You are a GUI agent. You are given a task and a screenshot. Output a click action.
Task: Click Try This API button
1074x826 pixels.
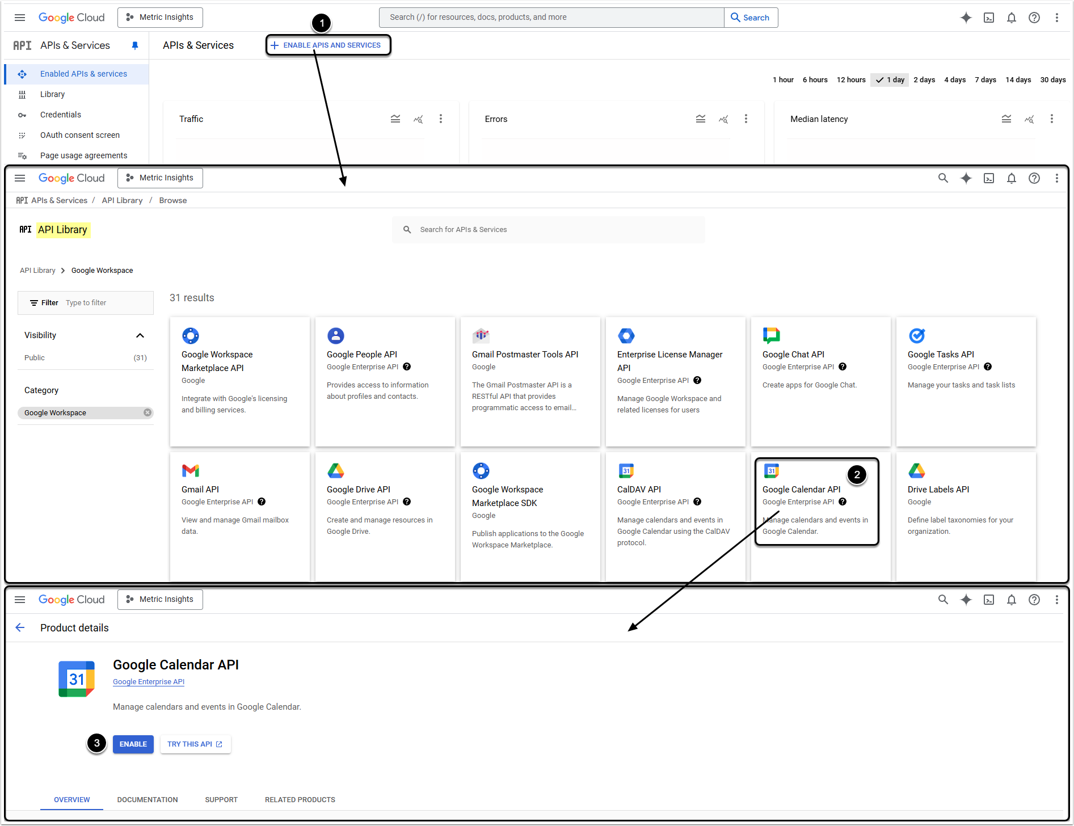pos(195,744)
